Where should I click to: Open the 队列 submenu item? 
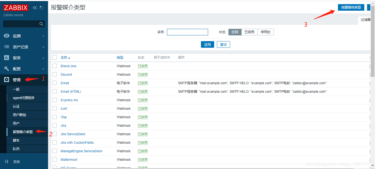point(27,149)
